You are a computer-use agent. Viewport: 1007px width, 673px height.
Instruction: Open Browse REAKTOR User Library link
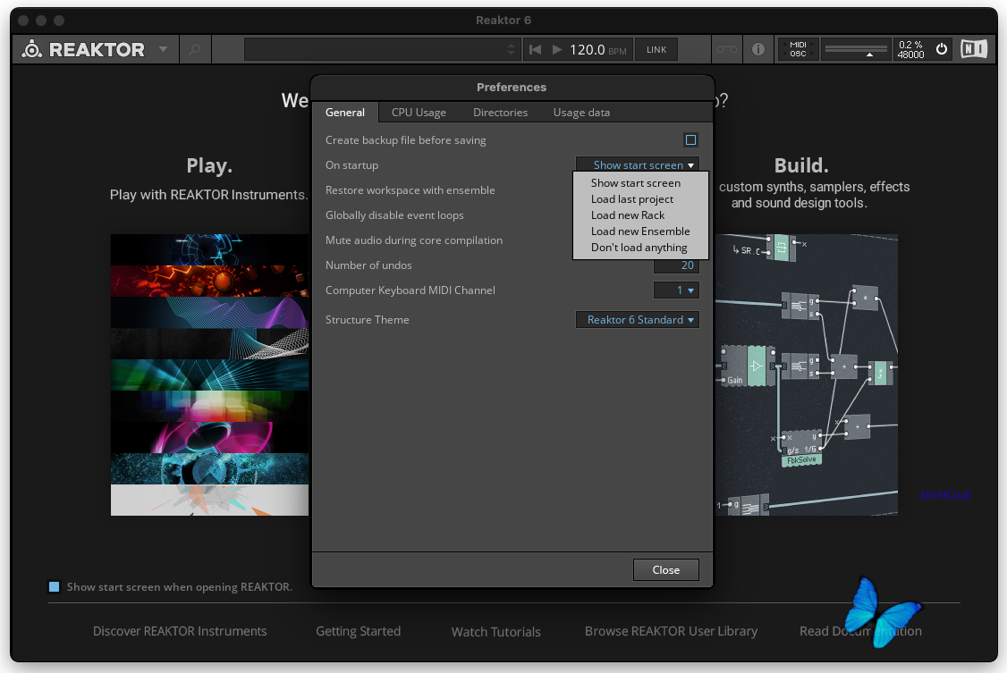[671, 631]
